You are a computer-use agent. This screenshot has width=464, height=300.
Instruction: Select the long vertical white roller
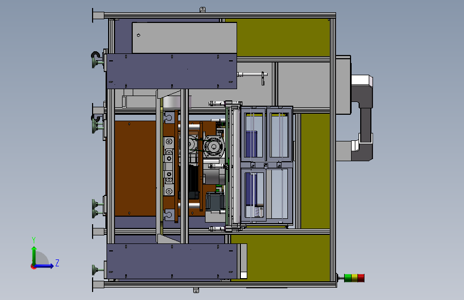coord(237,165)
